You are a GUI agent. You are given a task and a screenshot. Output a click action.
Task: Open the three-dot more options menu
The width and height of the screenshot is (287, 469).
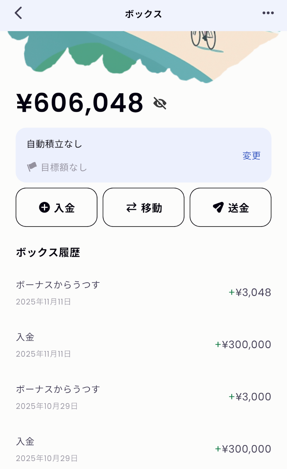click(x=268, y=13)
